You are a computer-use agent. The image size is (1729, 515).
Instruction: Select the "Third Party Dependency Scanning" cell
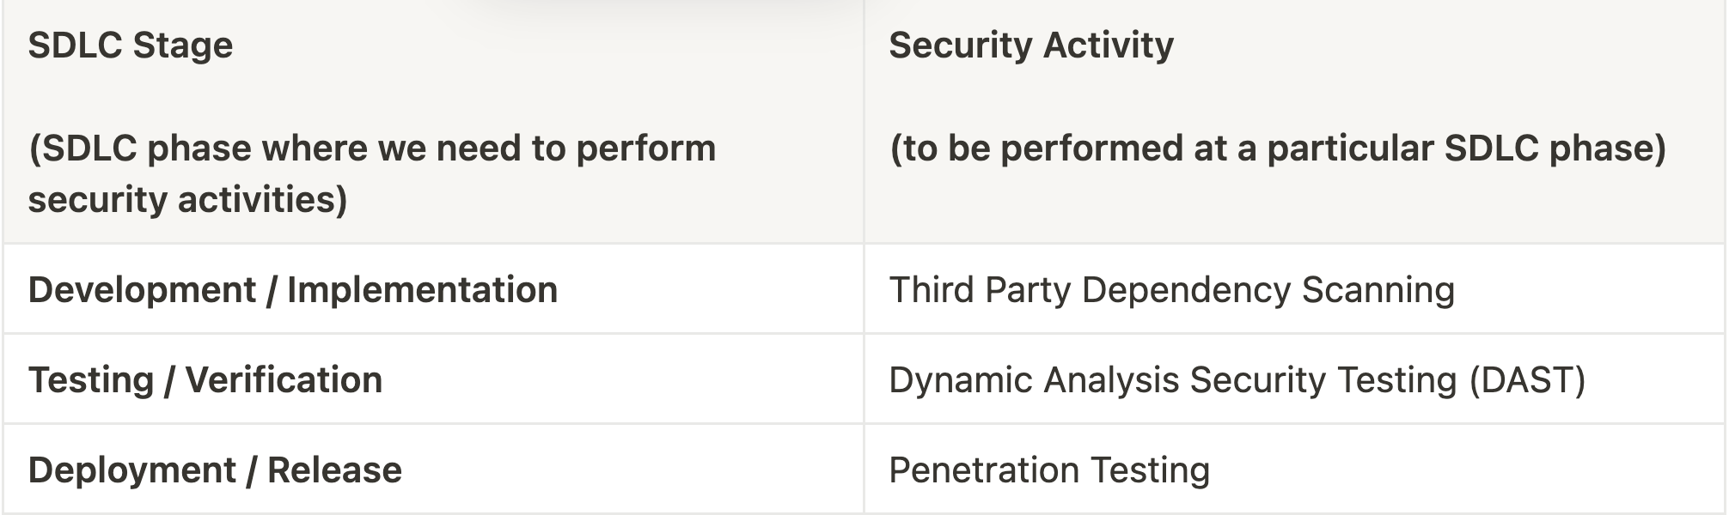click(x=1171, y=290)
